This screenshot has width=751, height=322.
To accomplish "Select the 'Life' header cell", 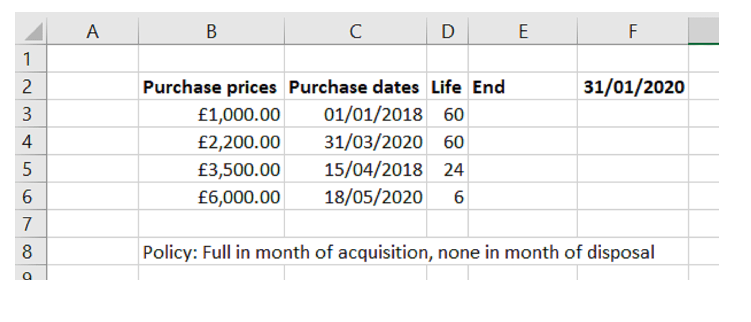I will click(x=446, y=87).
